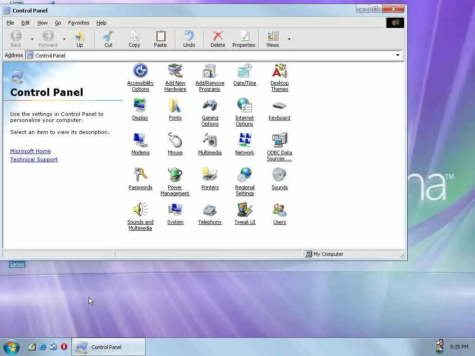
Task: Open Sounds and Multimedia
Action: point(140,217)
